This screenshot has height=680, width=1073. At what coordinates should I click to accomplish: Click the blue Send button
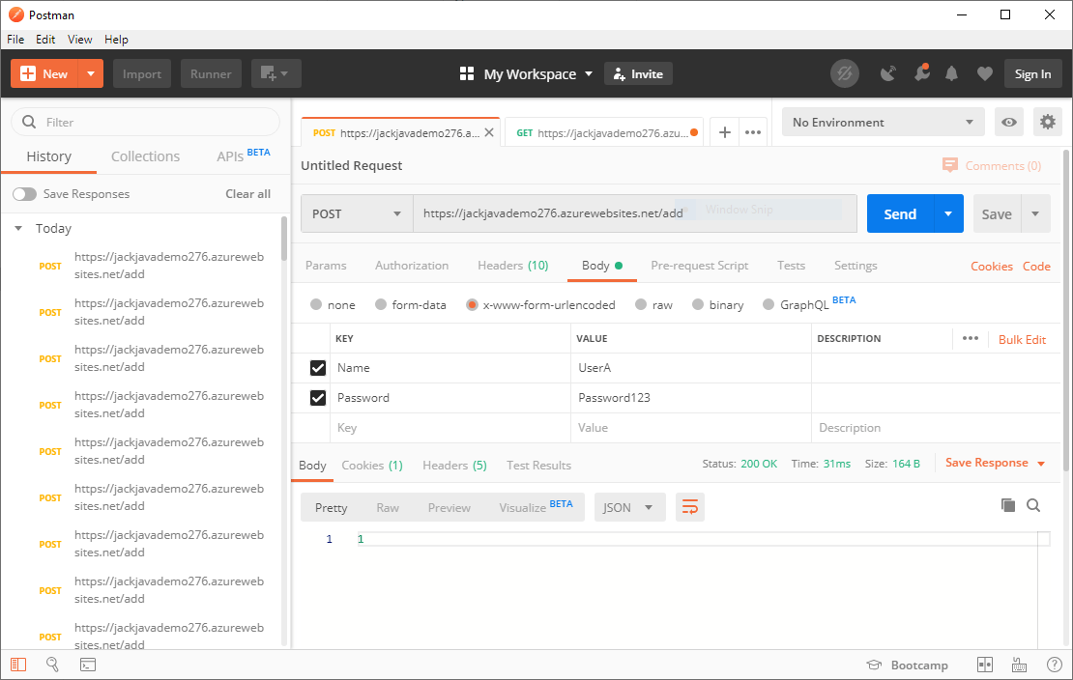(x=900, y=213)
